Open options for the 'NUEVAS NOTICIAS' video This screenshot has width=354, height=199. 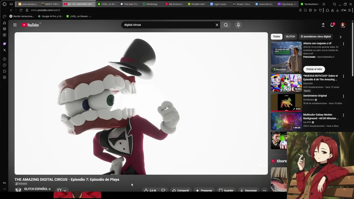(343, 76)
